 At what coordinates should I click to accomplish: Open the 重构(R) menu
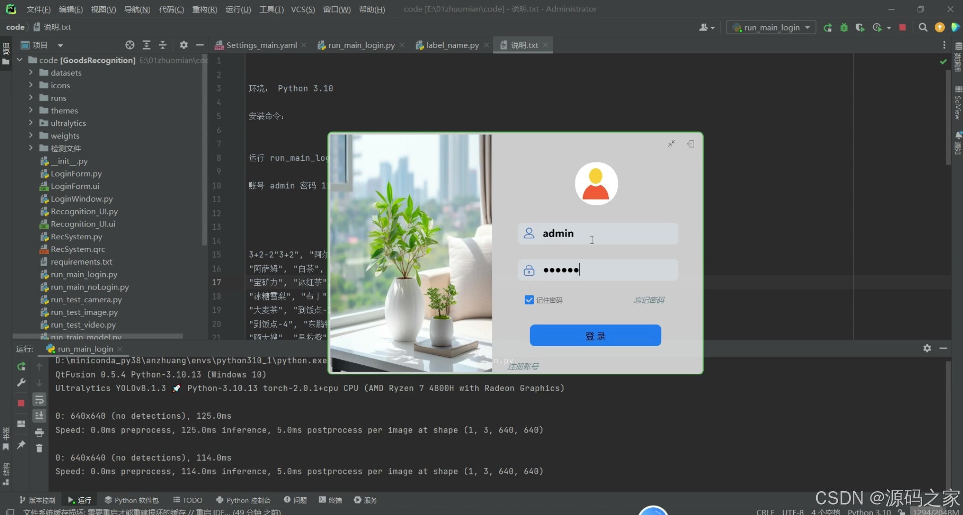click(x=204, y=9)
